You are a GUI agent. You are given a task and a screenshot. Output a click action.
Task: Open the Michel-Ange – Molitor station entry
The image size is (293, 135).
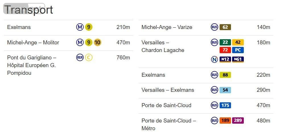coord(33,43)
